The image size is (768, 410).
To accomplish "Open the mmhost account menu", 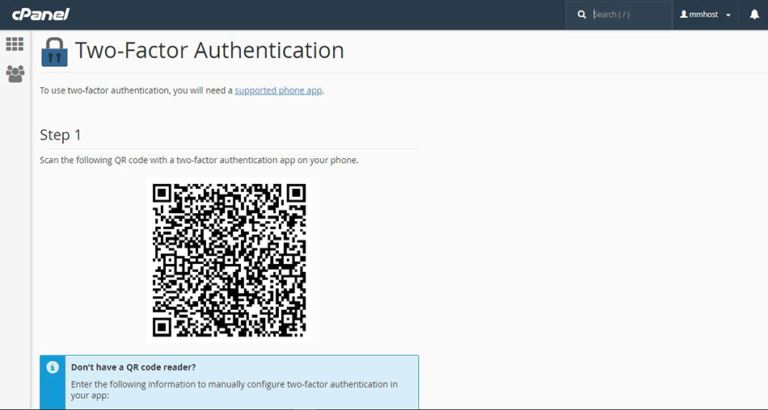I will [x=705, y=15].
